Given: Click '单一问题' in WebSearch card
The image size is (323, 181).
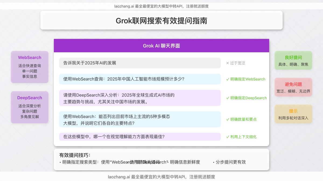Looking at the screenshot, I should pos(30,71).
